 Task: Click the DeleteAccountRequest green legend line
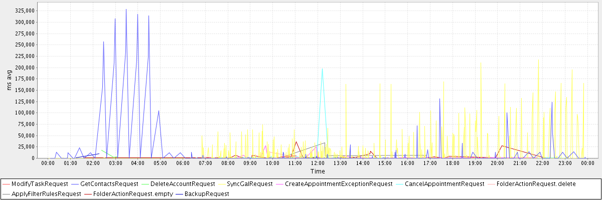[x=143, y=184]
